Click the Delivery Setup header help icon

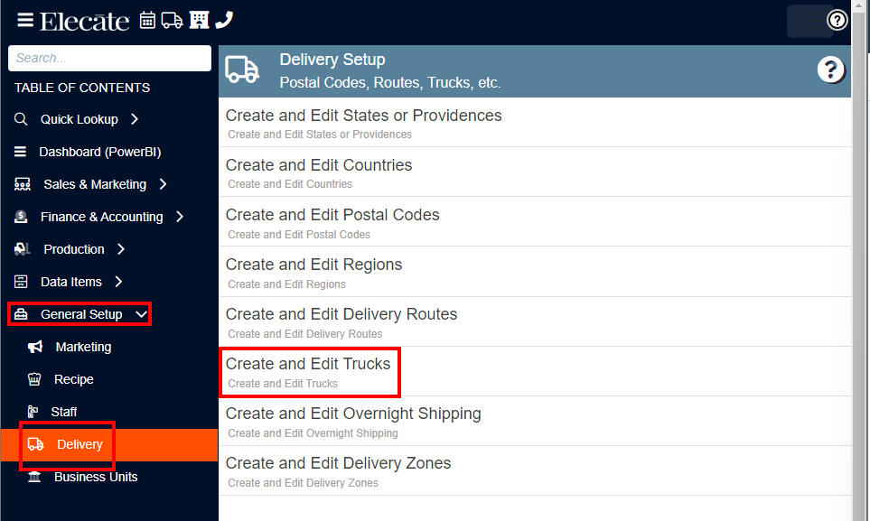pyautogui.click(x=830, y=70)
